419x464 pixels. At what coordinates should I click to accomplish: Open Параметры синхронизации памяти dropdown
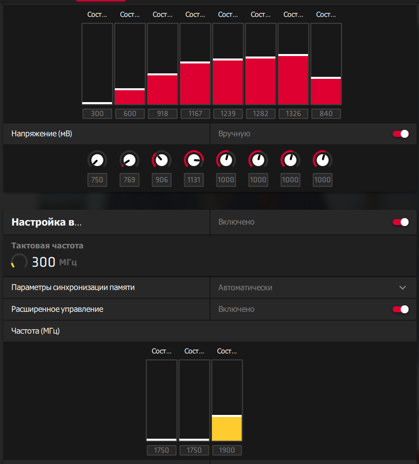(x=313, y=288)
